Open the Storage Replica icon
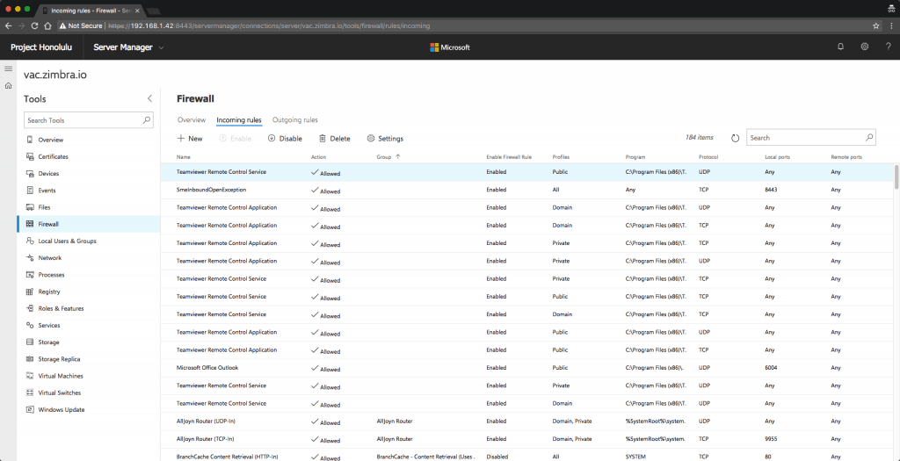Viewport: 900px width, 461px height. coord(30,359)
